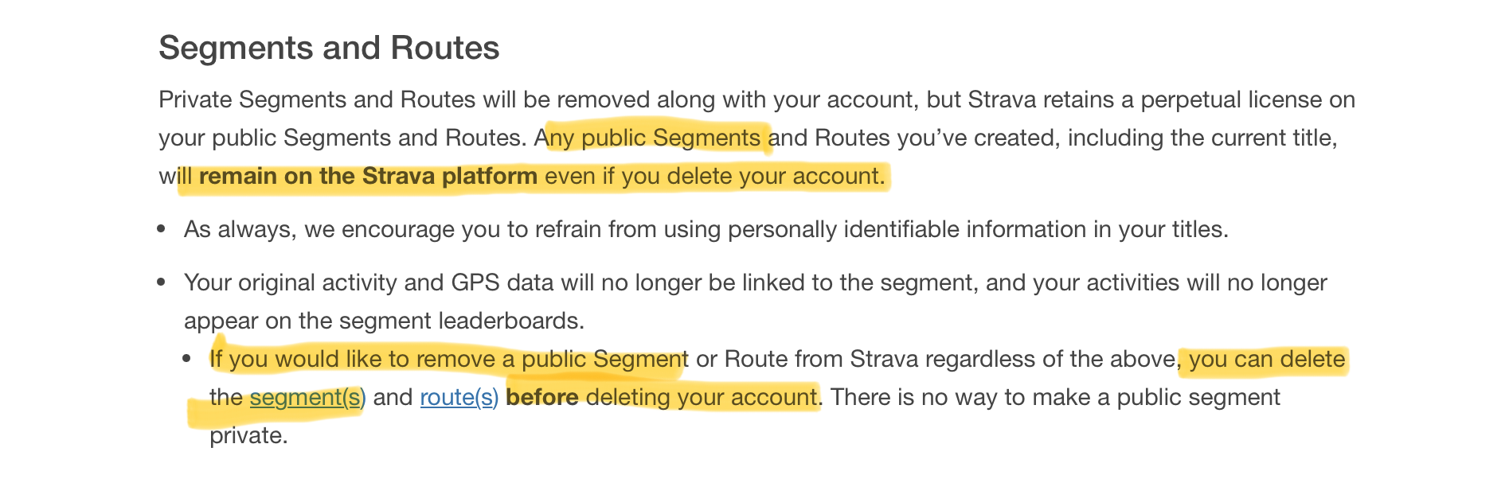Click the word "private." on the last line
1509x479 pixels.
click(x=248, y=435)
